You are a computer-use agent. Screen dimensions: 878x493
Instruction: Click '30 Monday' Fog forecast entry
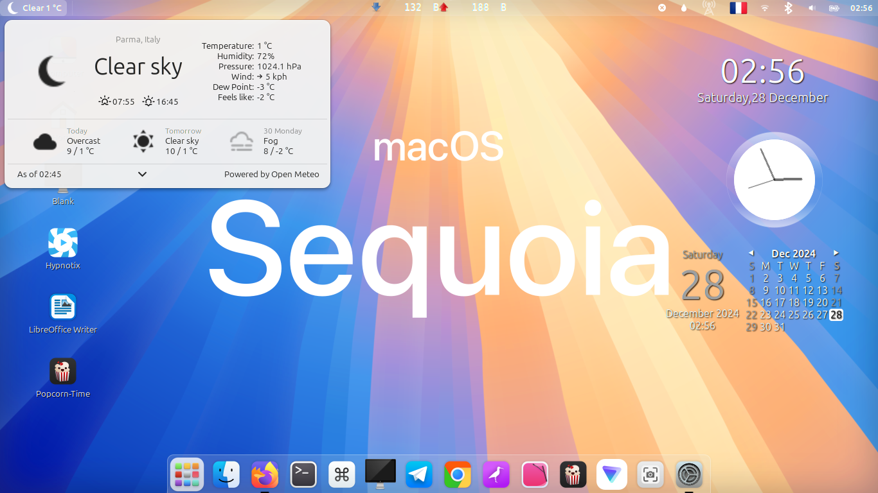click(x=266, y=141)
